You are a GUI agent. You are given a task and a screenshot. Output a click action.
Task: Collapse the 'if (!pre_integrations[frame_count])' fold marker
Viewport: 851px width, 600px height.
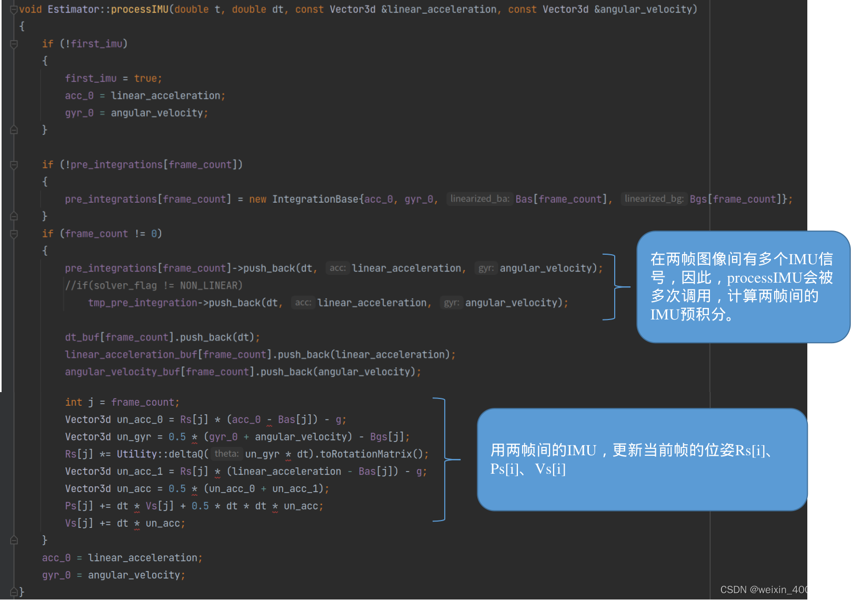(14, 165)
